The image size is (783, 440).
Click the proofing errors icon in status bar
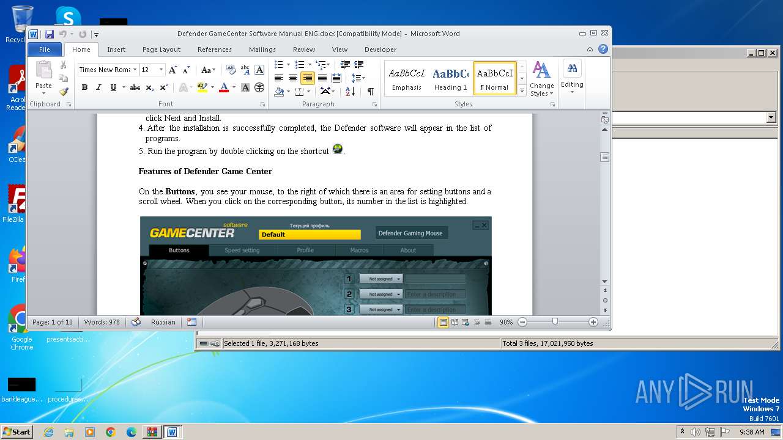pyautogui.click(x=136, y=322)
